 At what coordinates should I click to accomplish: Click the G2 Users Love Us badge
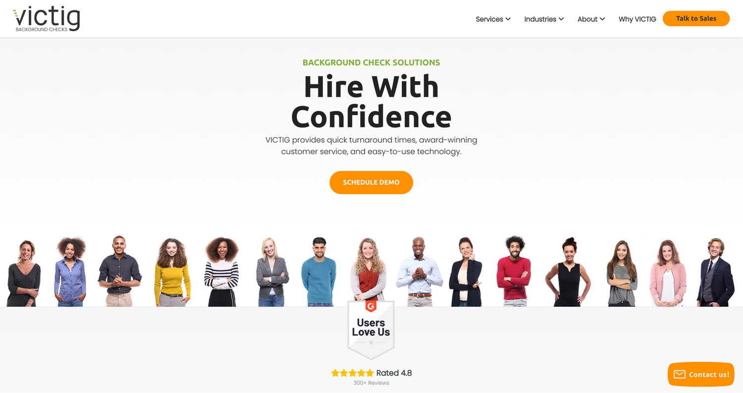point(371,329)
